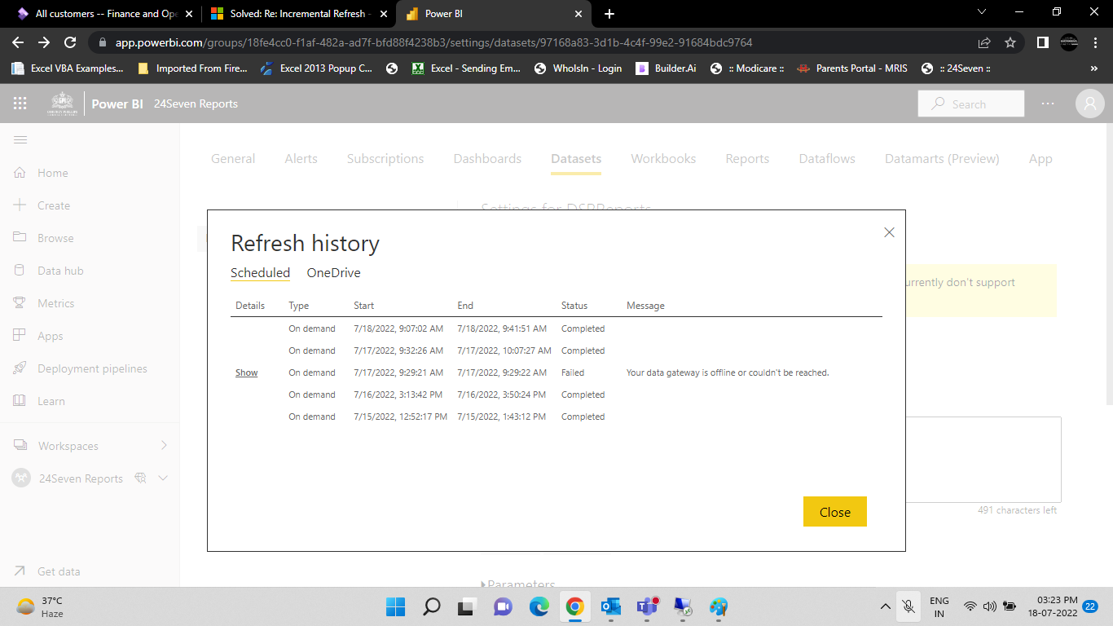The width and height of the screenshot is (1113, 626).
Task: Open the Workbooks settings tab
Action: pos(663,159)
